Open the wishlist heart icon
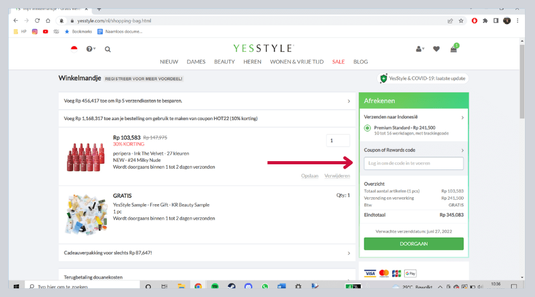Viewport: 535px width, 297px height. click(x=436, y=49)
